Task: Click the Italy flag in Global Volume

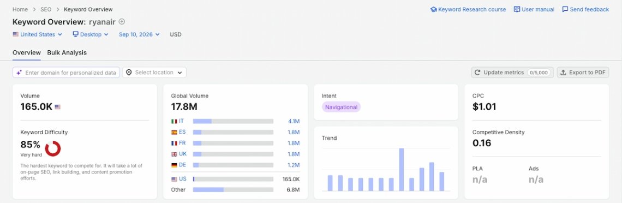Action: pyautogui.click(x=174, y=121)
